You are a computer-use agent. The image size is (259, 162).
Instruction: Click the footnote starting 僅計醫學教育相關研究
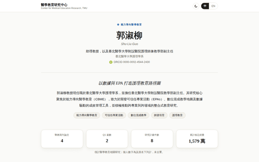click(x=129, y=152)
